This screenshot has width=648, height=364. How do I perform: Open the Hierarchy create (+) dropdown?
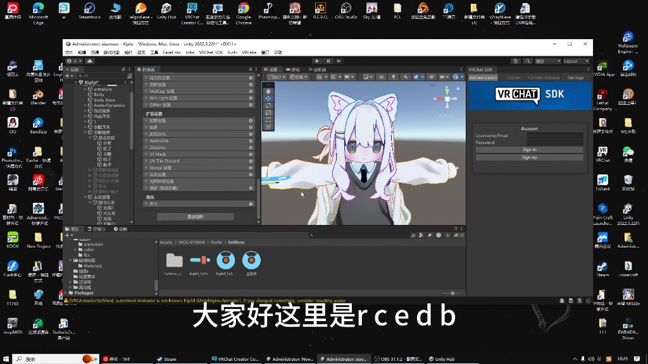[69, 76]
